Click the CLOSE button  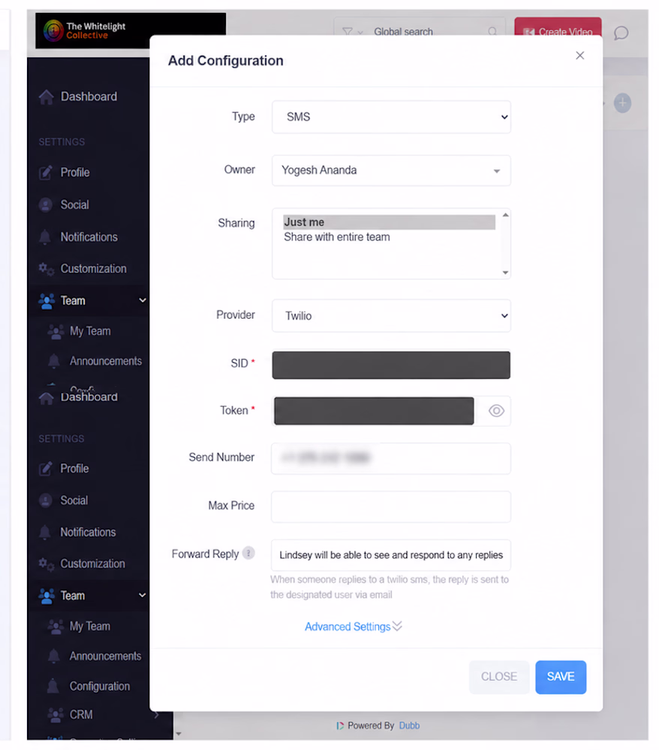point(498,676)
